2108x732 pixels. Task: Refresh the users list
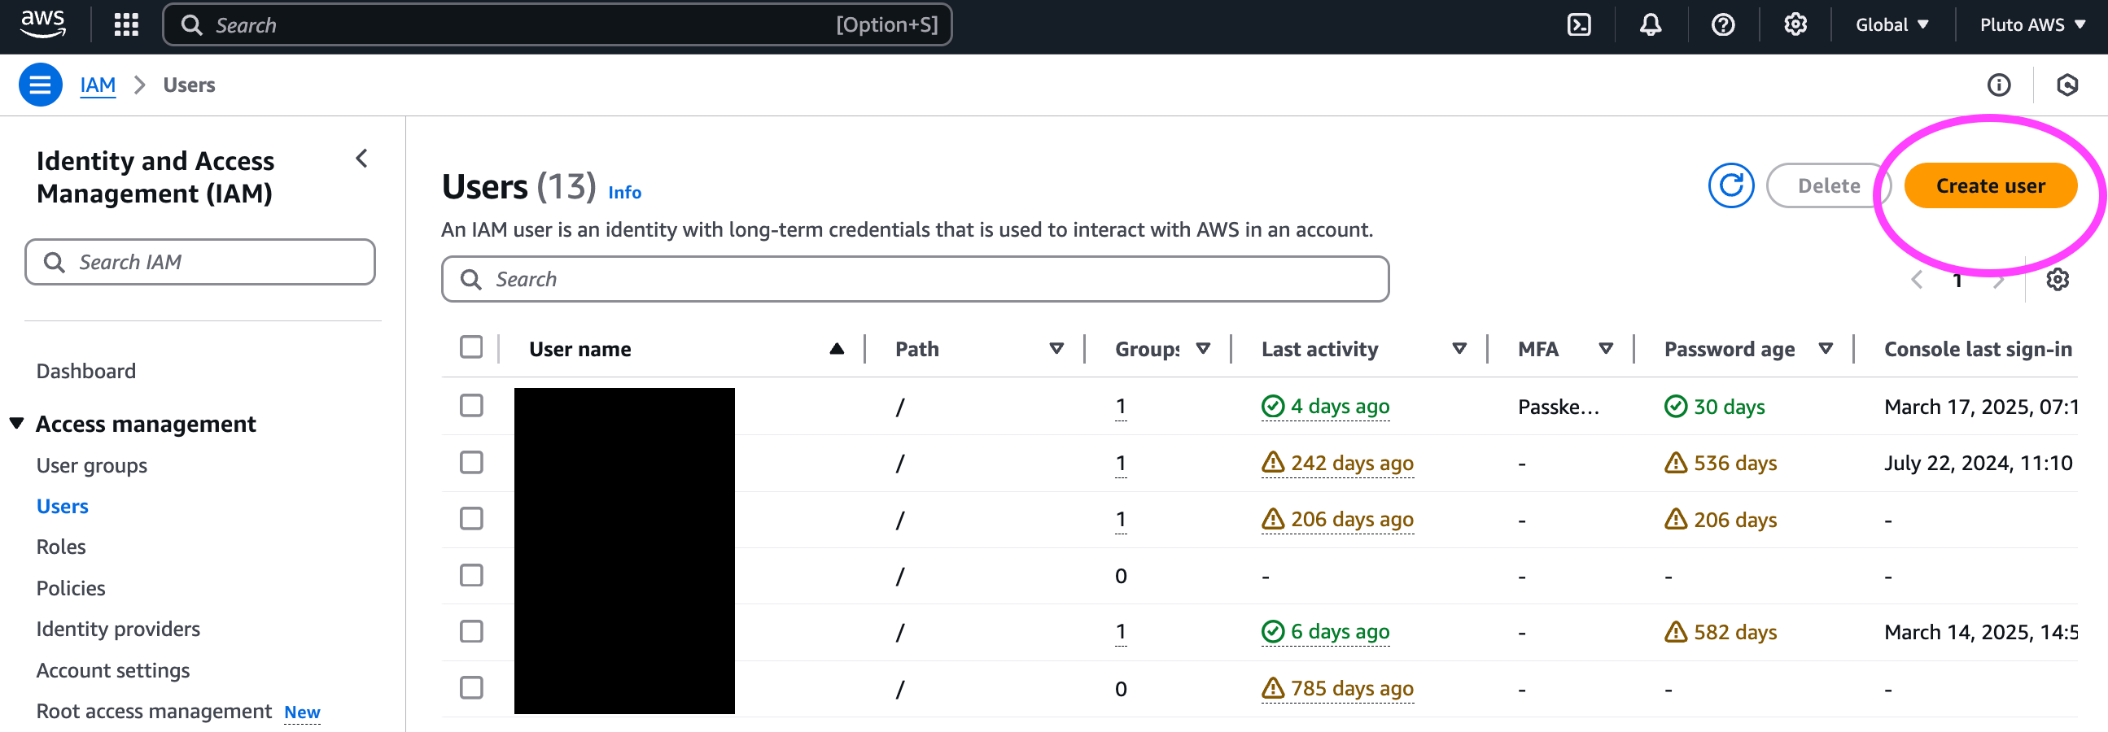point(1730,185)
